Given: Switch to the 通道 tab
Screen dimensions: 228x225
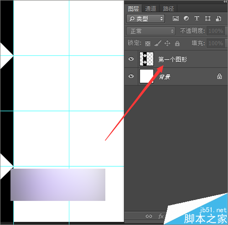Looking at the screenshot, I should click(150, 9).
